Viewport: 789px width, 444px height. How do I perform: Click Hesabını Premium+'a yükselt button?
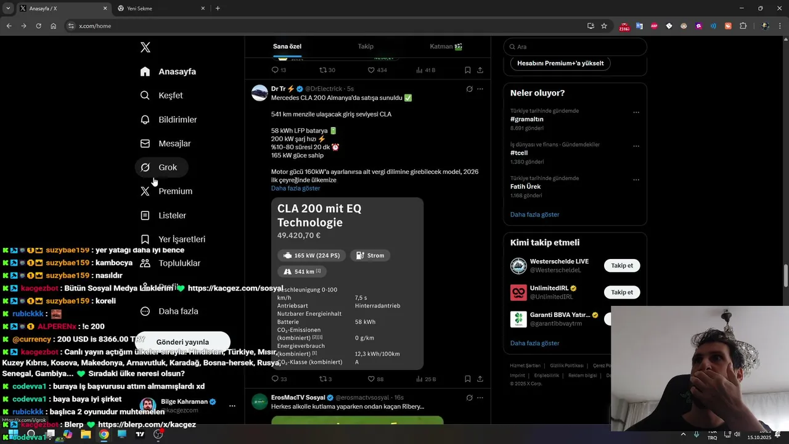(x=560, y=63)
